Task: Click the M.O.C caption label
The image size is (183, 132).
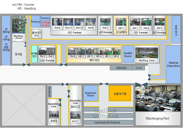Action: click(x=75, y=121)
